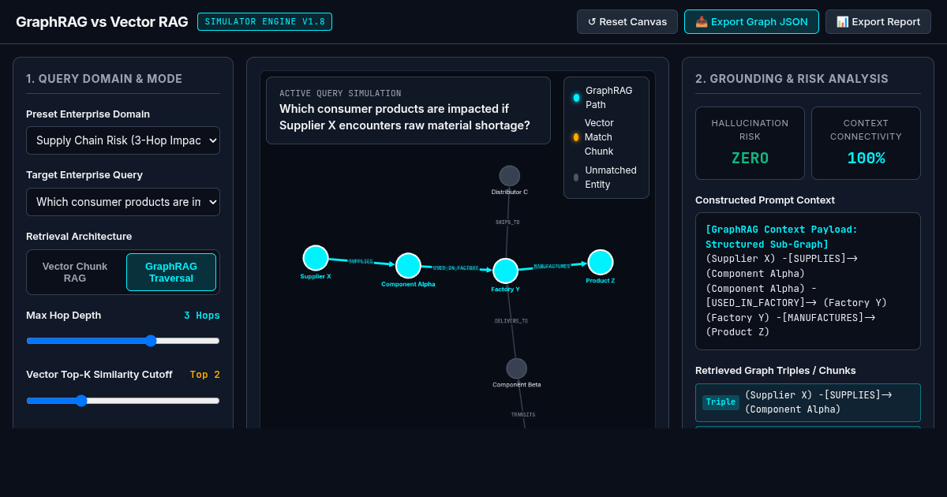Screen dimensions: 947x497
Task: Click the MANUFACTURES edge label
Action: (552, 267)
